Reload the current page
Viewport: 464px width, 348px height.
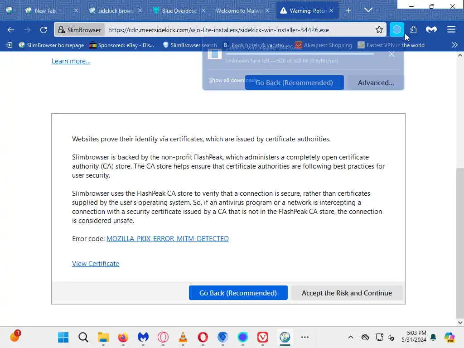click(x=43, y=30)
